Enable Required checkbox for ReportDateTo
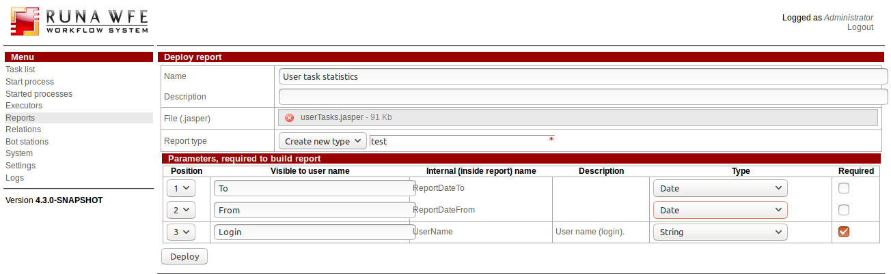 click(x=844, y=188)
